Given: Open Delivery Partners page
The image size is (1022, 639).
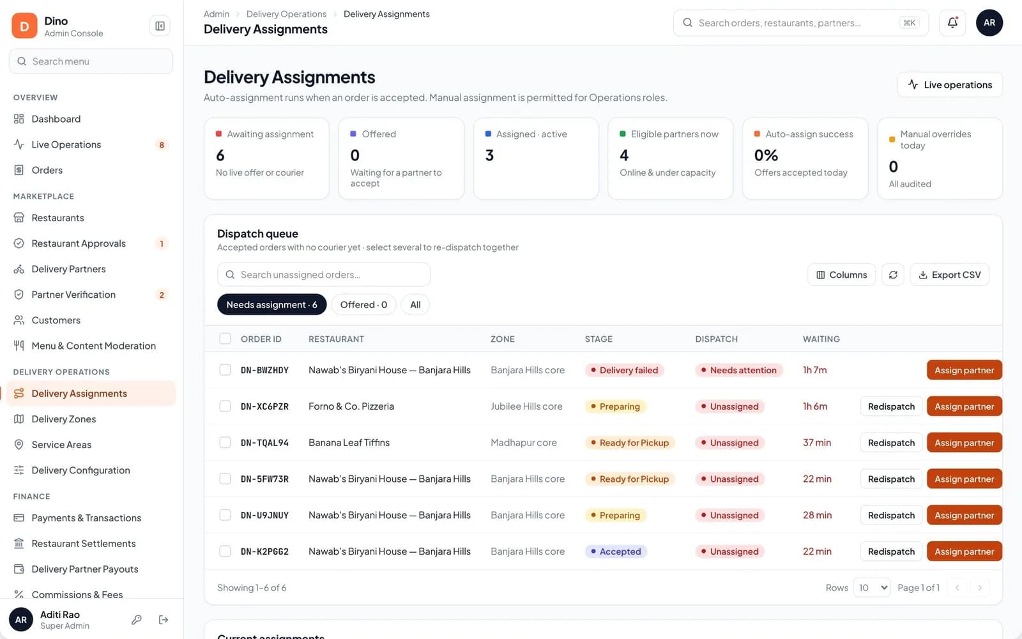Looking at the screenshot, I should (x=91, y=269).
